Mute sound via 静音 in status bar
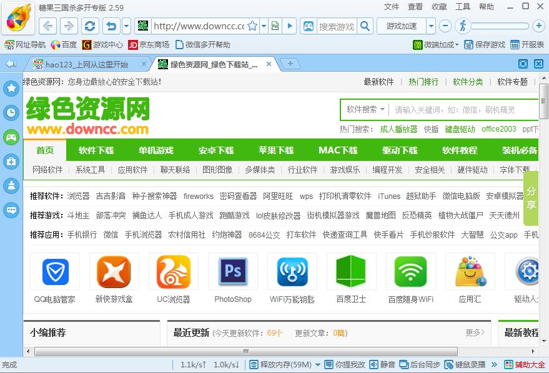 (x=383, y=364)
